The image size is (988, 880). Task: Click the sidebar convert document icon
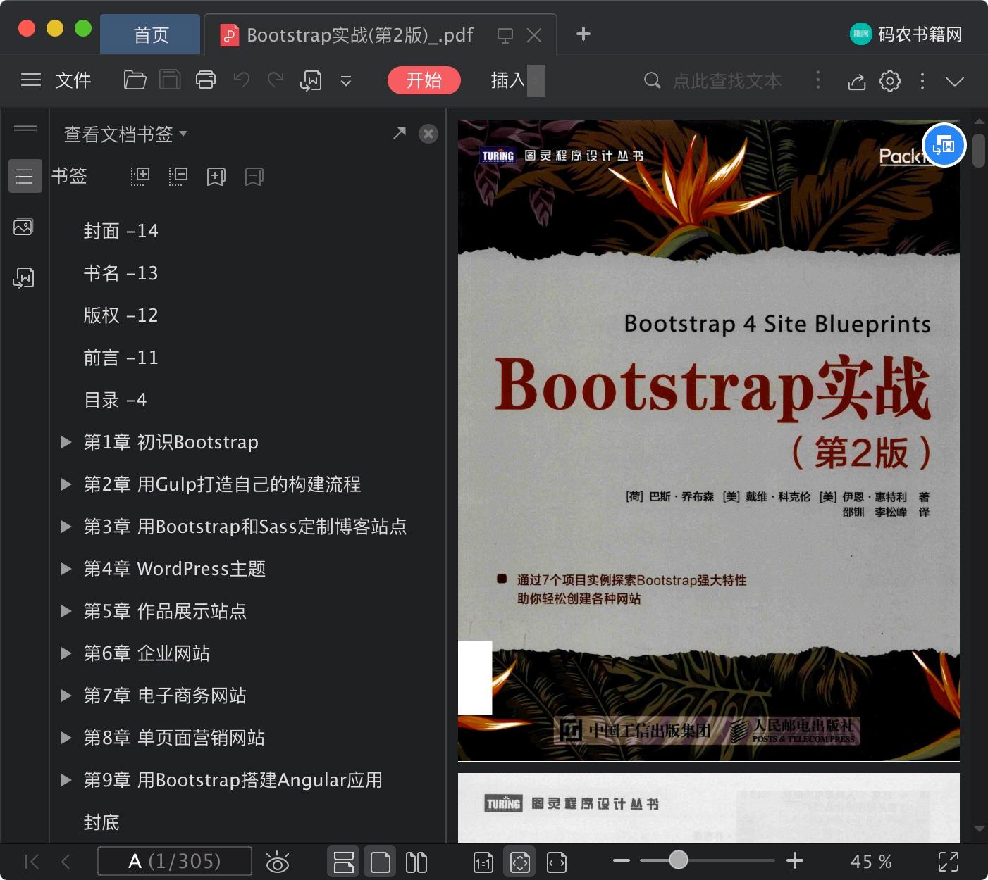coord(23,277)
